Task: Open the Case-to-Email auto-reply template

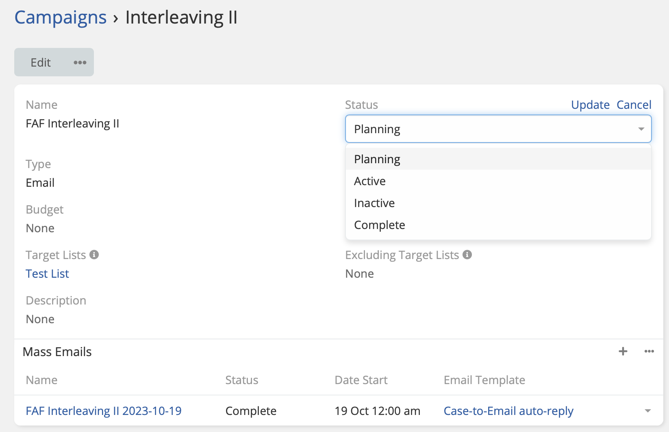Action: click(508, 411)
